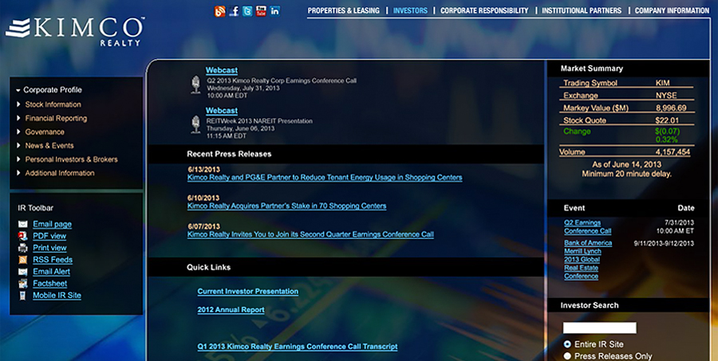Image resolution: width=718 pixels, height=361 pixels.
Task: Click the Volume value 4,157,454
Action: pyautogui.click(x=673, y=152)
